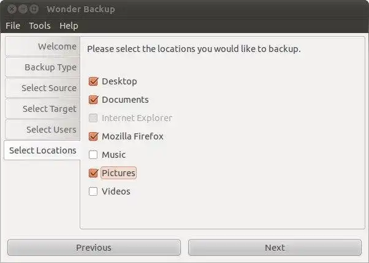Minimize the Wonder Backup window

[x=22, y=9]
